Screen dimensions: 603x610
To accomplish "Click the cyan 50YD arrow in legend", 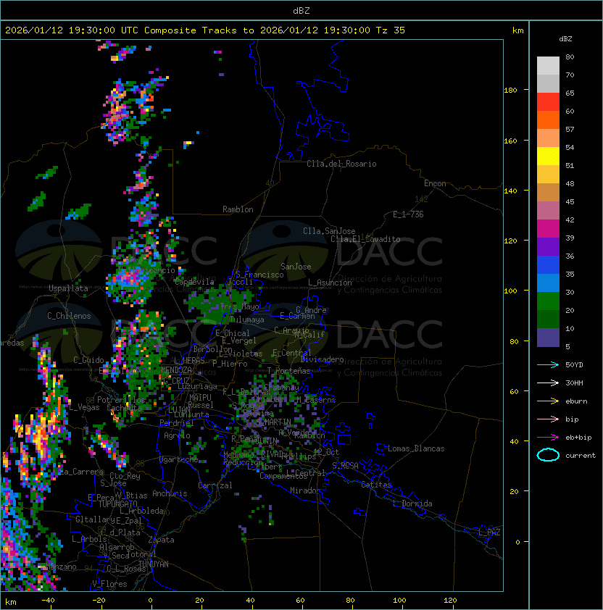I will click(x=548, y=364).
